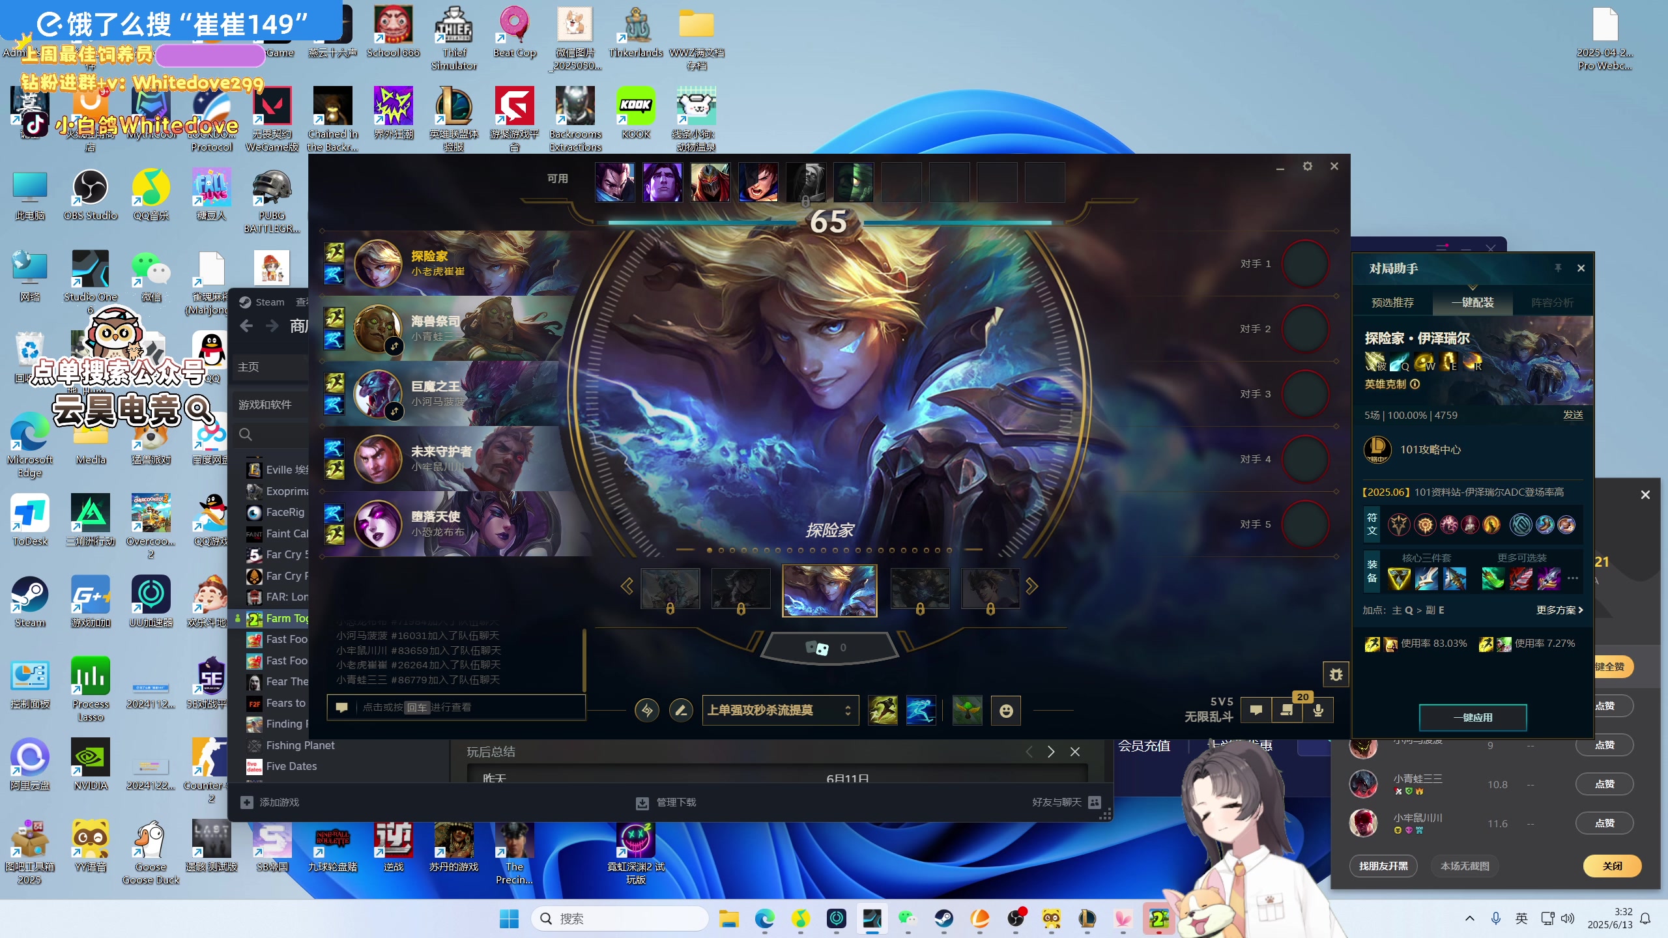Image resolution: width=1668 pixels, height=938 pixels.
Task: Click Ezreal Q skill icon in assistant
Action: point(1399,361)
